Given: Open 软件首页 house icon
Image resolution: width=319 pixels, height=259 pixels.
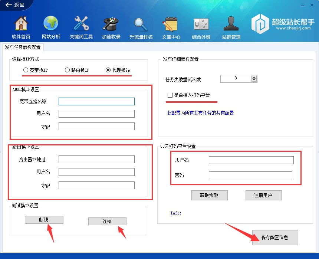Looking at the screenshot, I should [x=21, y=23].
